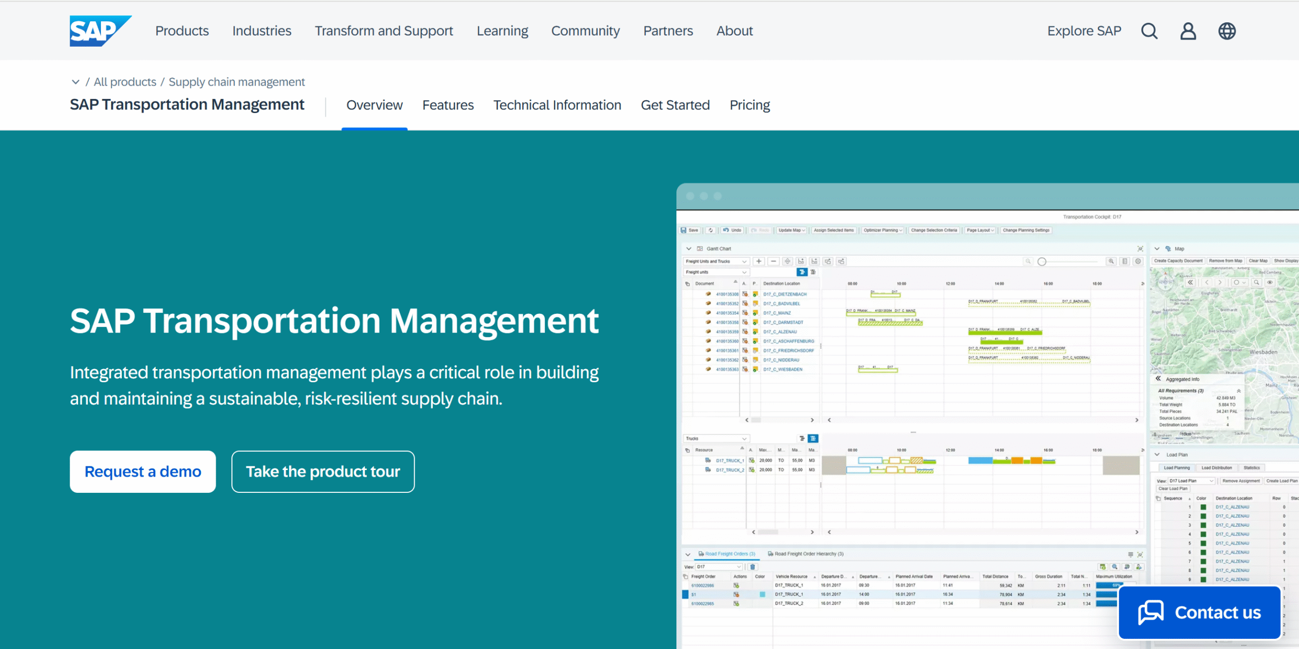Open the About menu
Viewport: 1299px width, 649px height.
(735, 31)
